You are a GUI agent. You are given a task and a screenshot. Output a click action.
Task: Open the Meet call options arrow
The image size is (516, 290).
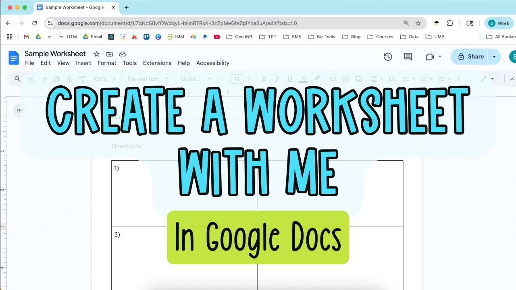click(440, 57)
